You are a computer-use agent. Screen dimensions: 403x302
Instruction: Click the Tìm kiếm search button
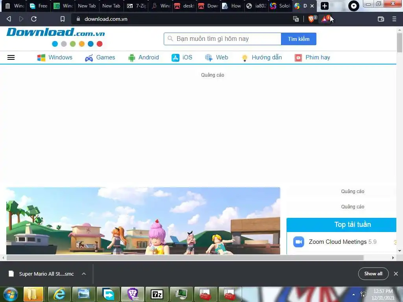click(299, 39)
